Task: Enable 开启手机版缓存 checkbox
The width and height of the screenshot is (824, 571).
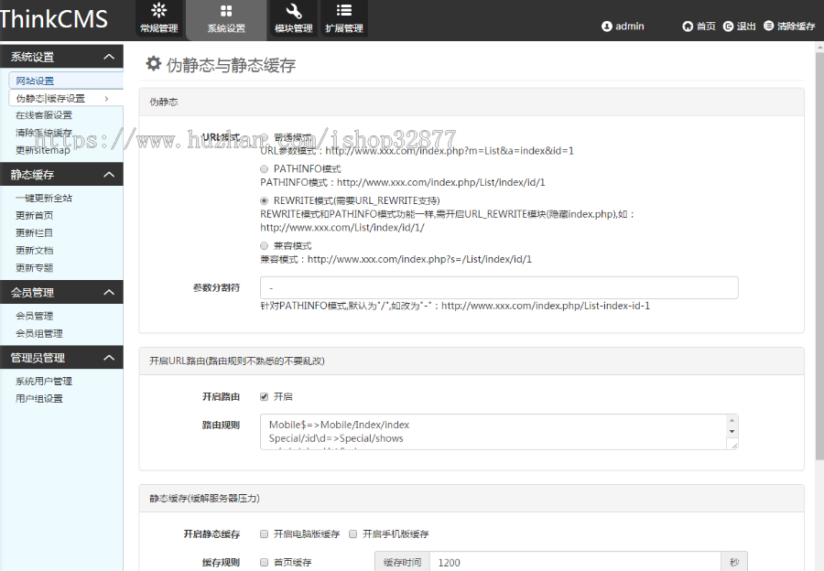Action: (353, 533)
